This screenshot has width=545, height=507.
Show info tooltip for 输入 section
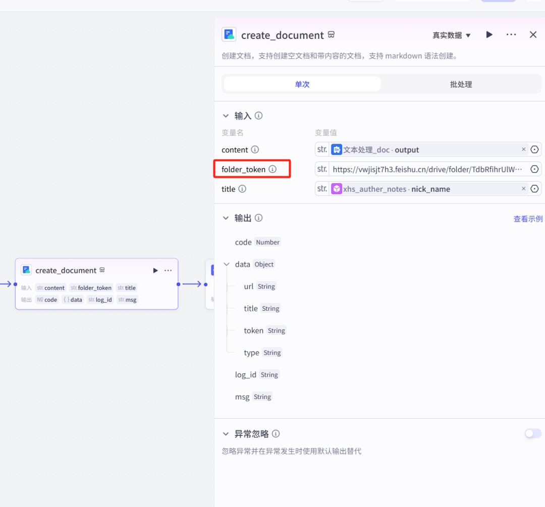click(x=258, y=116)
